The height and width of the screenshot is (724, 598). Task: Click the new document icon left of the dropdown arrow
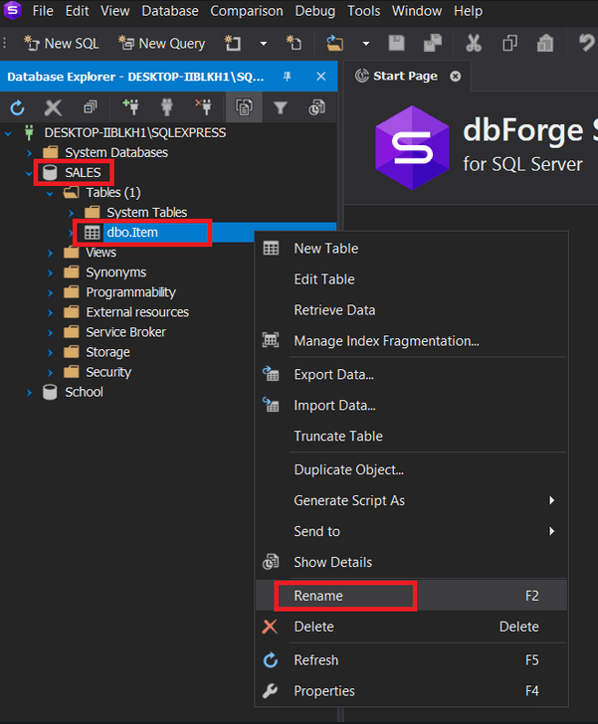[233, 44]
